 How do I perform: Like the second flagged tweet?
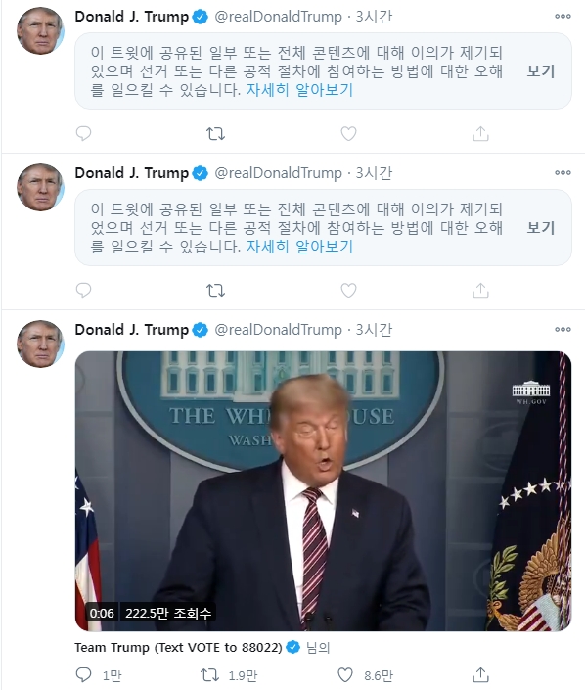click(348, 290)
